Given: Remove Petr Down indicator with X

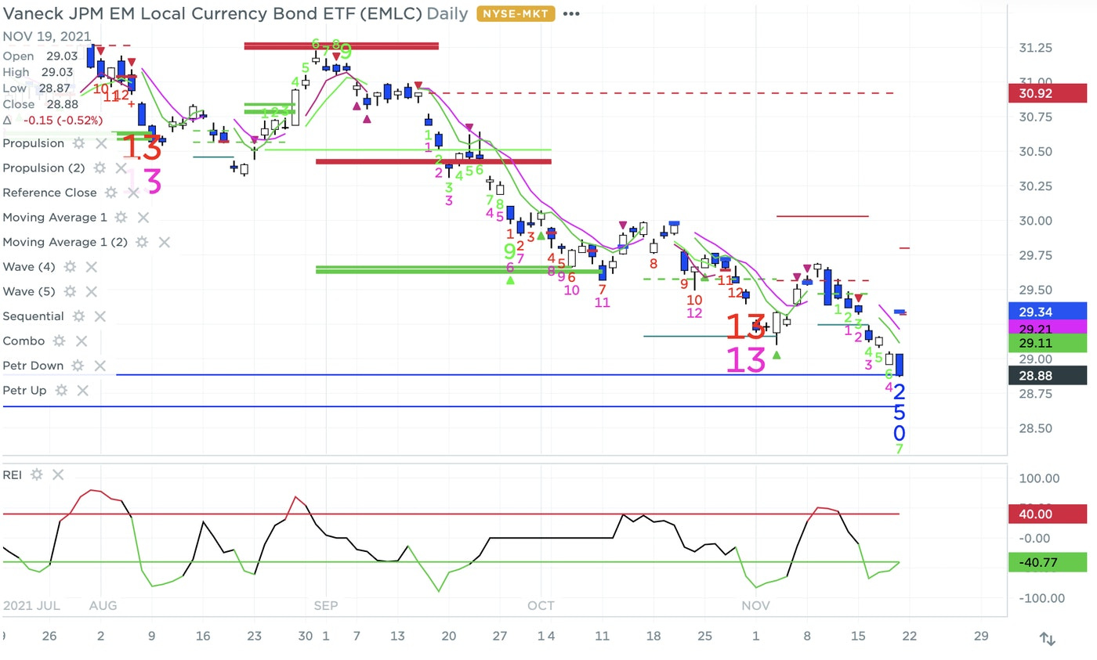Looking at the screenshot, I should (100, 366).
